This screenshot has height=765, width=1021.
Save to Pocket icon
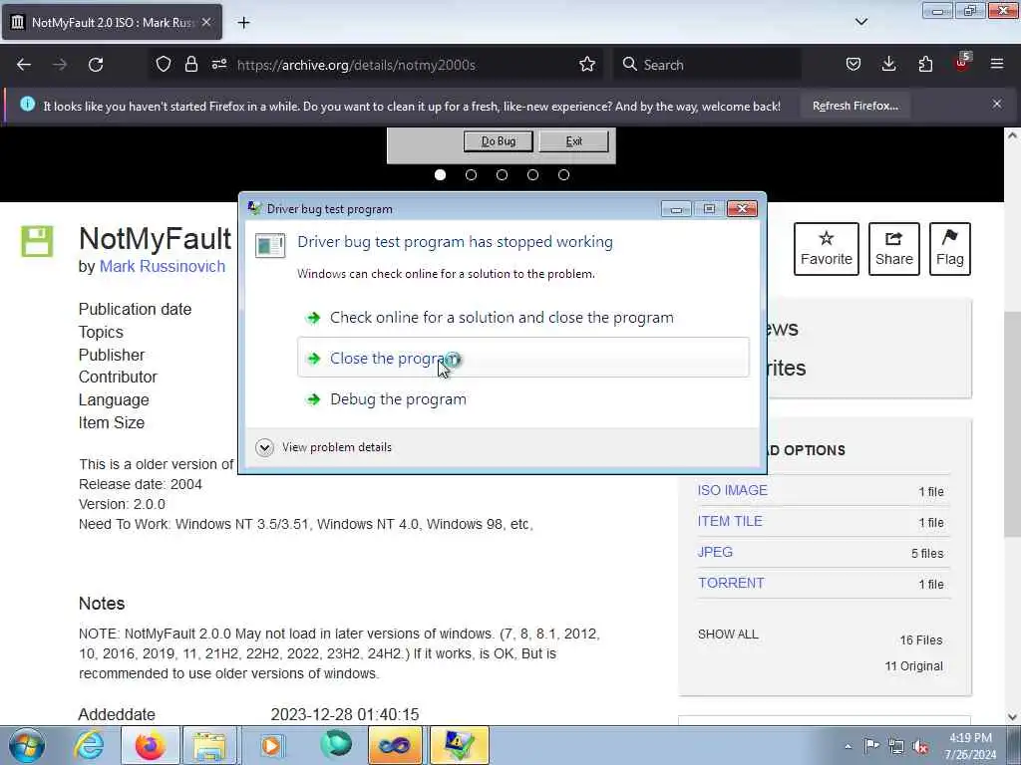pyautogui.click(x=853, y=65)
